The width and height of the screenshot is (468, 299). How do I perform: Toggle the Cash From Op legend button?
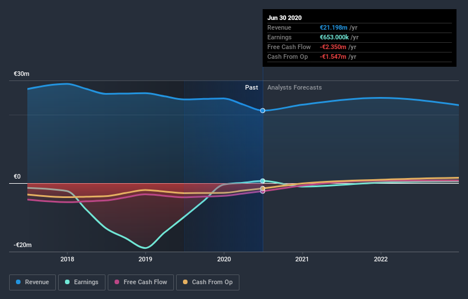[207, 282]
